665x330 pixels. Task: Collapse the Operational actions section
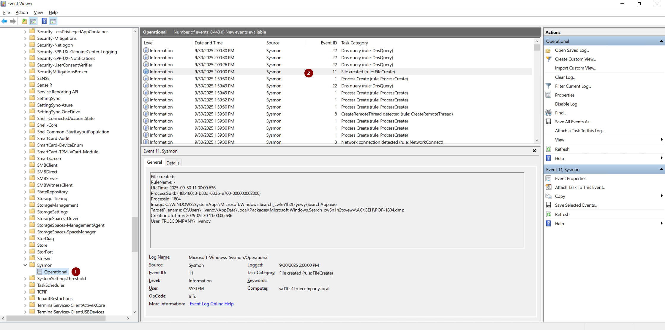[x=661, y=41]
